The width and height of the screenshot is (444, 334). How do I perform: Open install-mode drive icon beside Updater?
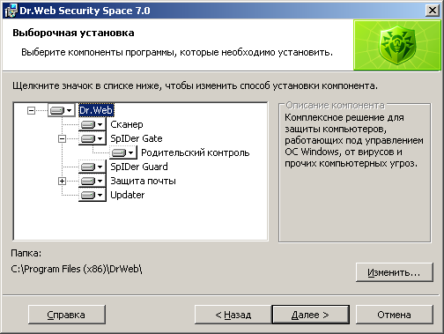(92, 195)
